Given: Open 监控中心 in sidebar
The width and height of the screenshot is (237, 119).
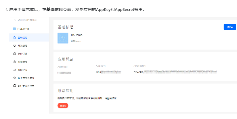Looking at the screenshot, I should tap(22, 70).
